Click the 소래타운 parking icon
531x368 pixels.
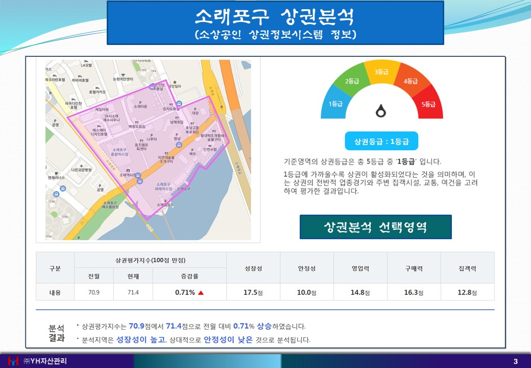click(x=140, y=103)
